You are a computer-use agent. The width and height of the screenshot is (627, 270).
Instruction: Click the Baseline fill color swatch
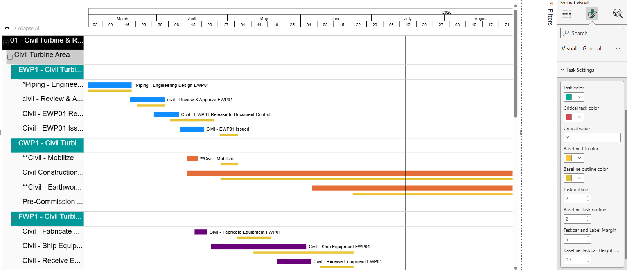point(569,158)
